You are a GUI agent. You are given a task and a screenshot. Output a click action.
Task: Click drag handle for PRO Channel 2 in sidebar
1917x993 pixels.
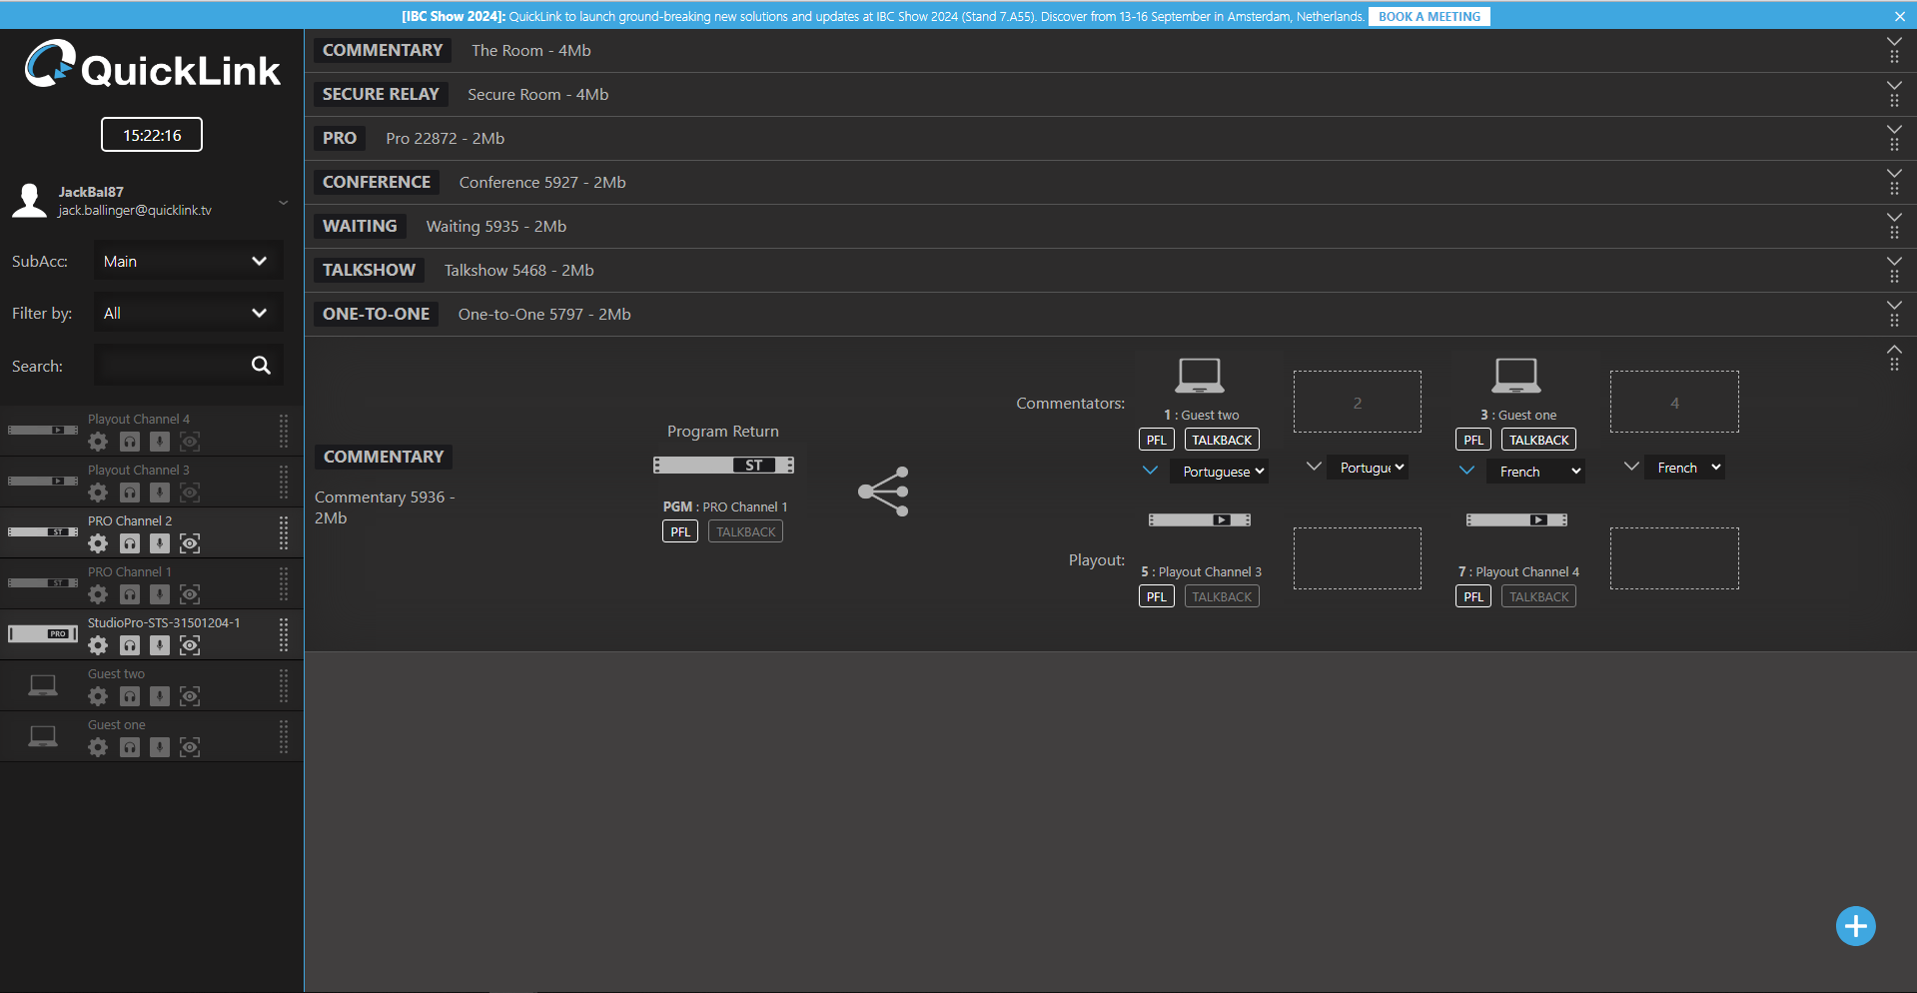click(284, 532)
